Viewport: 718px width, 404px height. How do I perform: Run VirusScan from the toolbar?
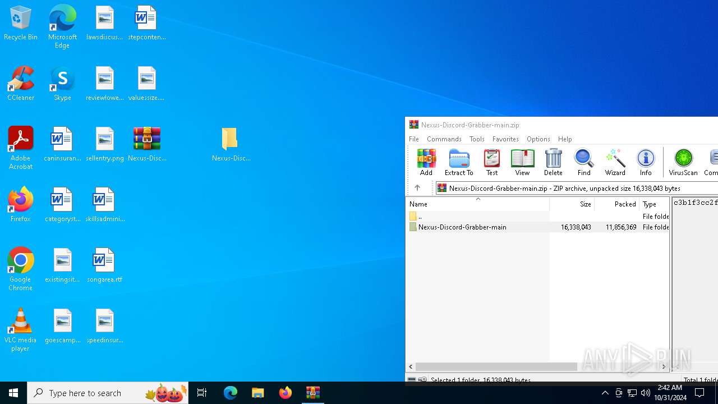tap(683, 162)
